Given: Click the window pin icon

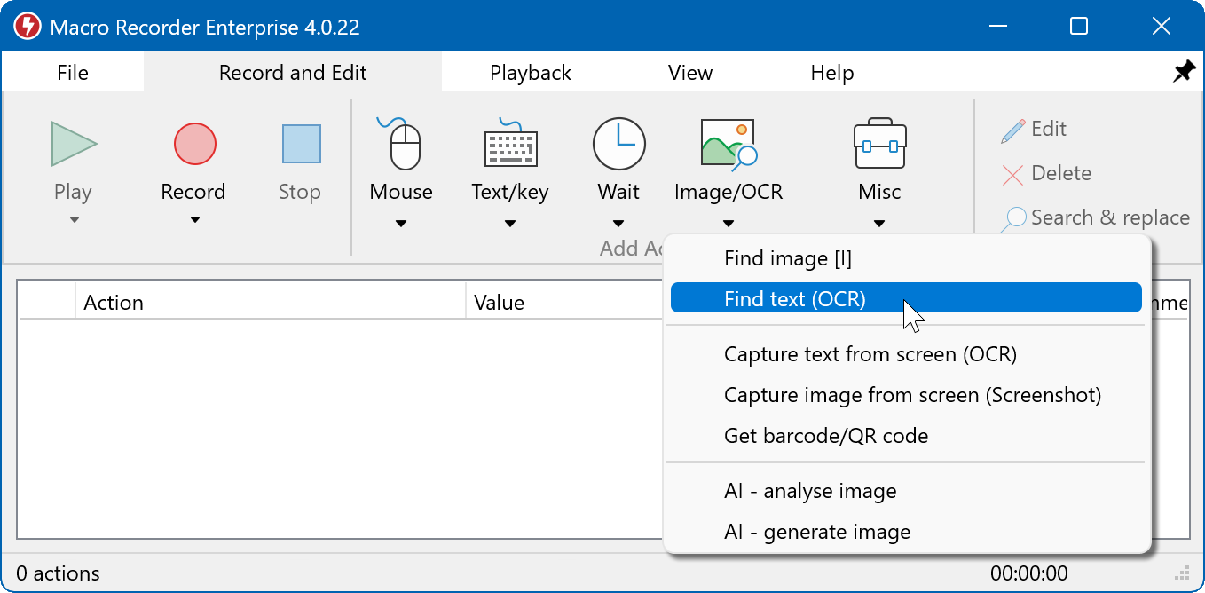Looking at the screenshot, I should 1184,71.
